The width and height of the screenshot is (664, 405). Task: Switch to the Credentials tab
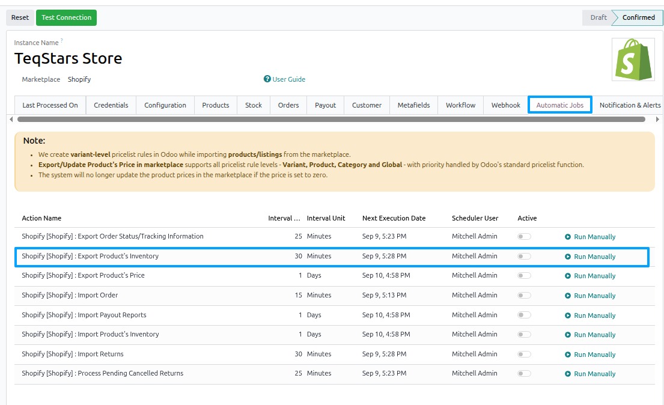tap(111, 105)
